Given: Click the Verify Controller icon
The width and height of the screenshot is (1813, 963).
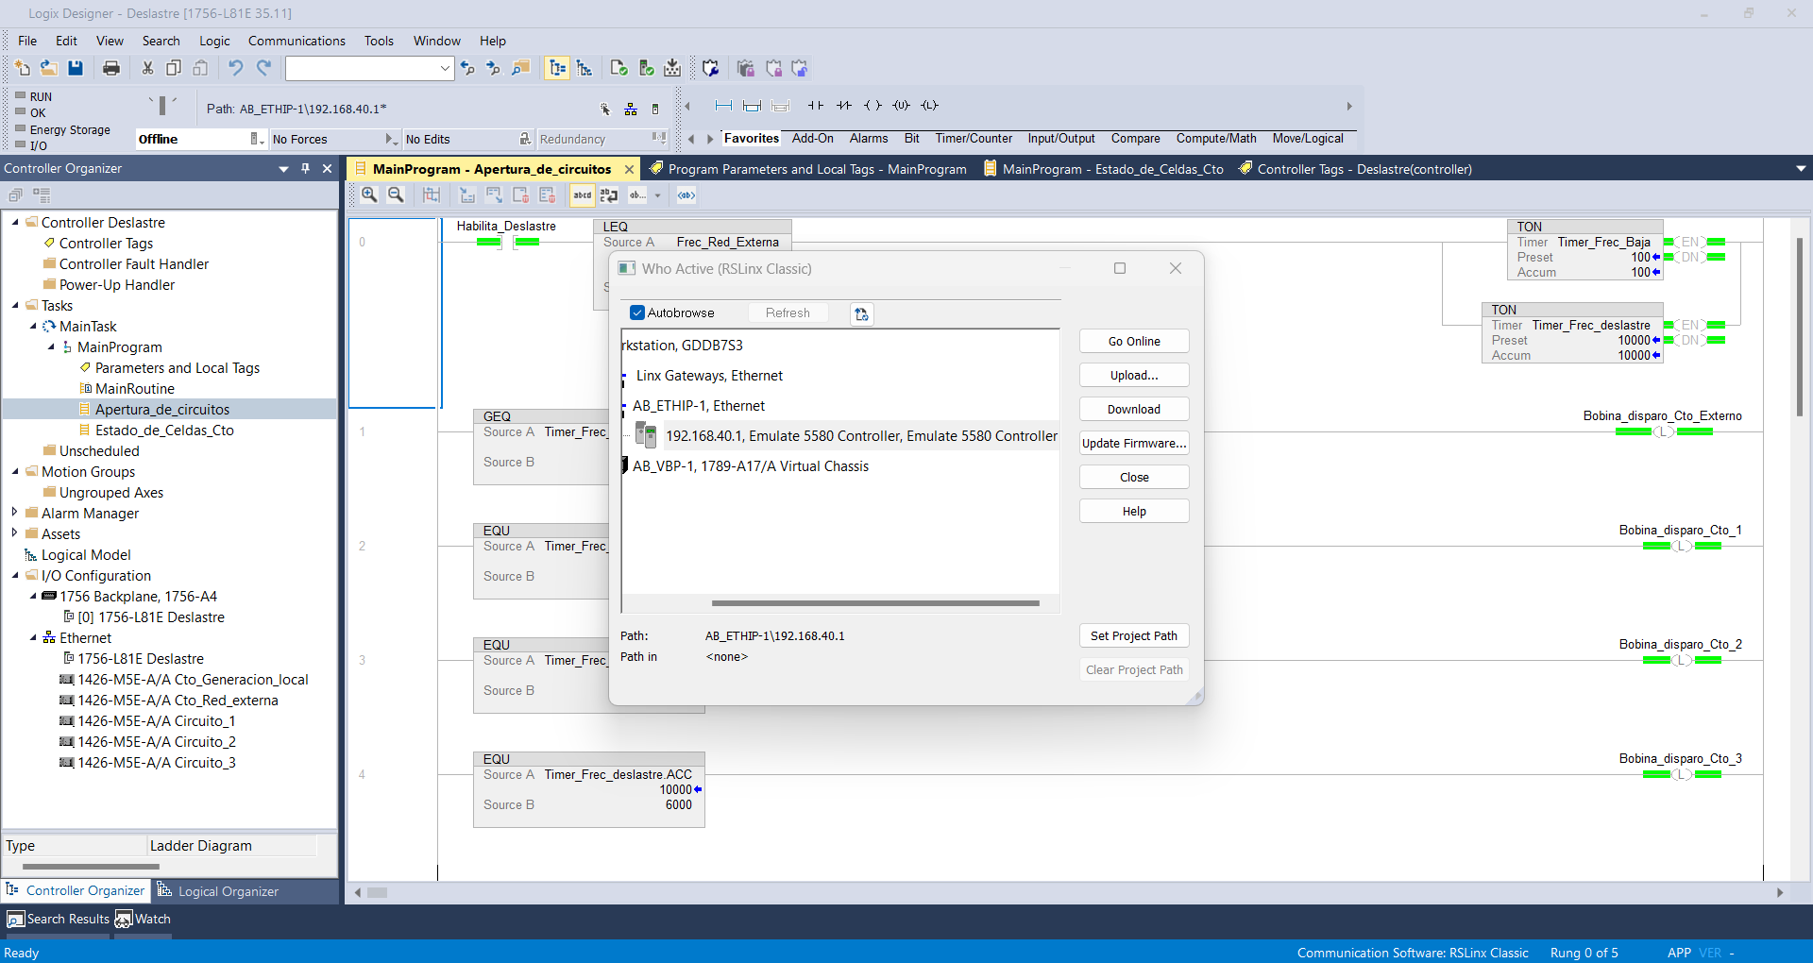Looking at the screenshot, I should click(647, 68).
